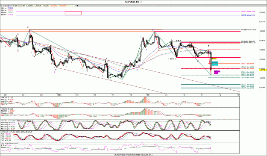Click the '1 or A' wave label
Viewport: 267px width, 156px height.
171,59
